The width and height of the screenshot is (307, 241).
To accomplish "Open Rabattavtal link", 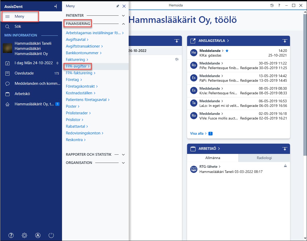I will click(77, 127).
